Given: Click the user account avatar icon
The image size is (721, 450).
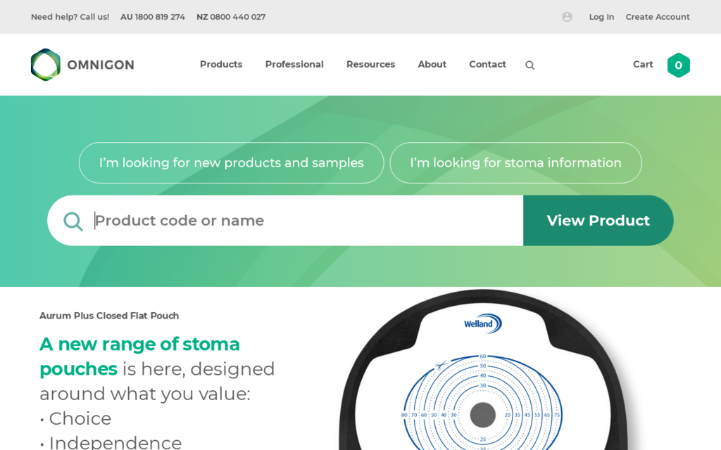Looking at the screenshot, I should pos(567,17).
